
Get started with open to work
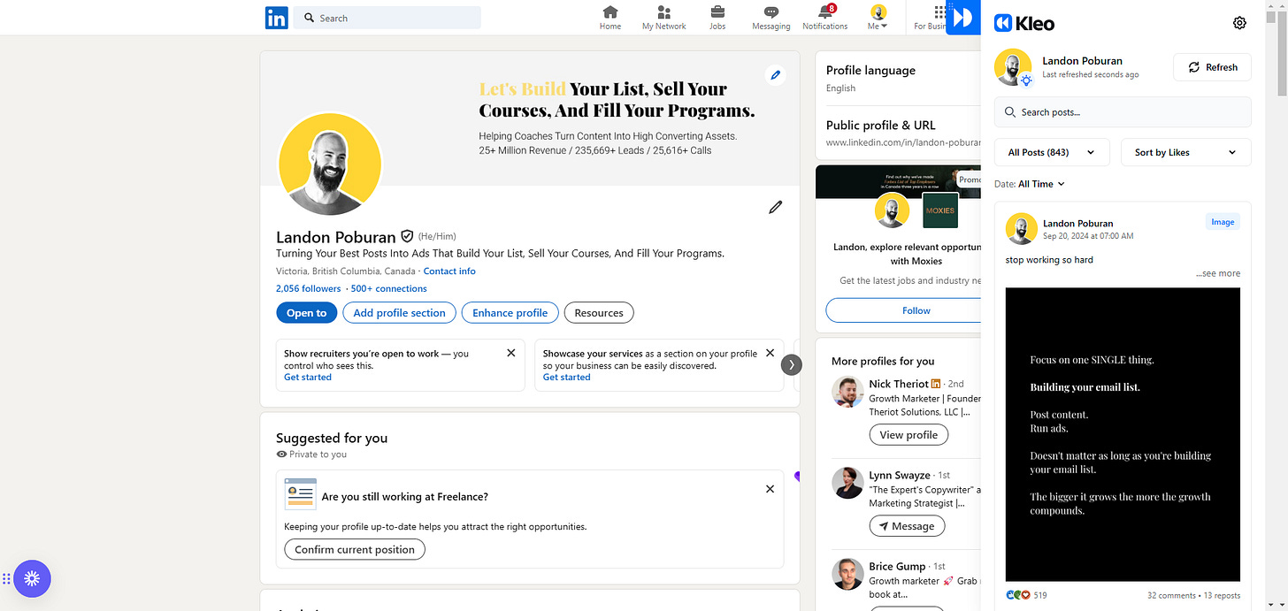tap(308, 377)
